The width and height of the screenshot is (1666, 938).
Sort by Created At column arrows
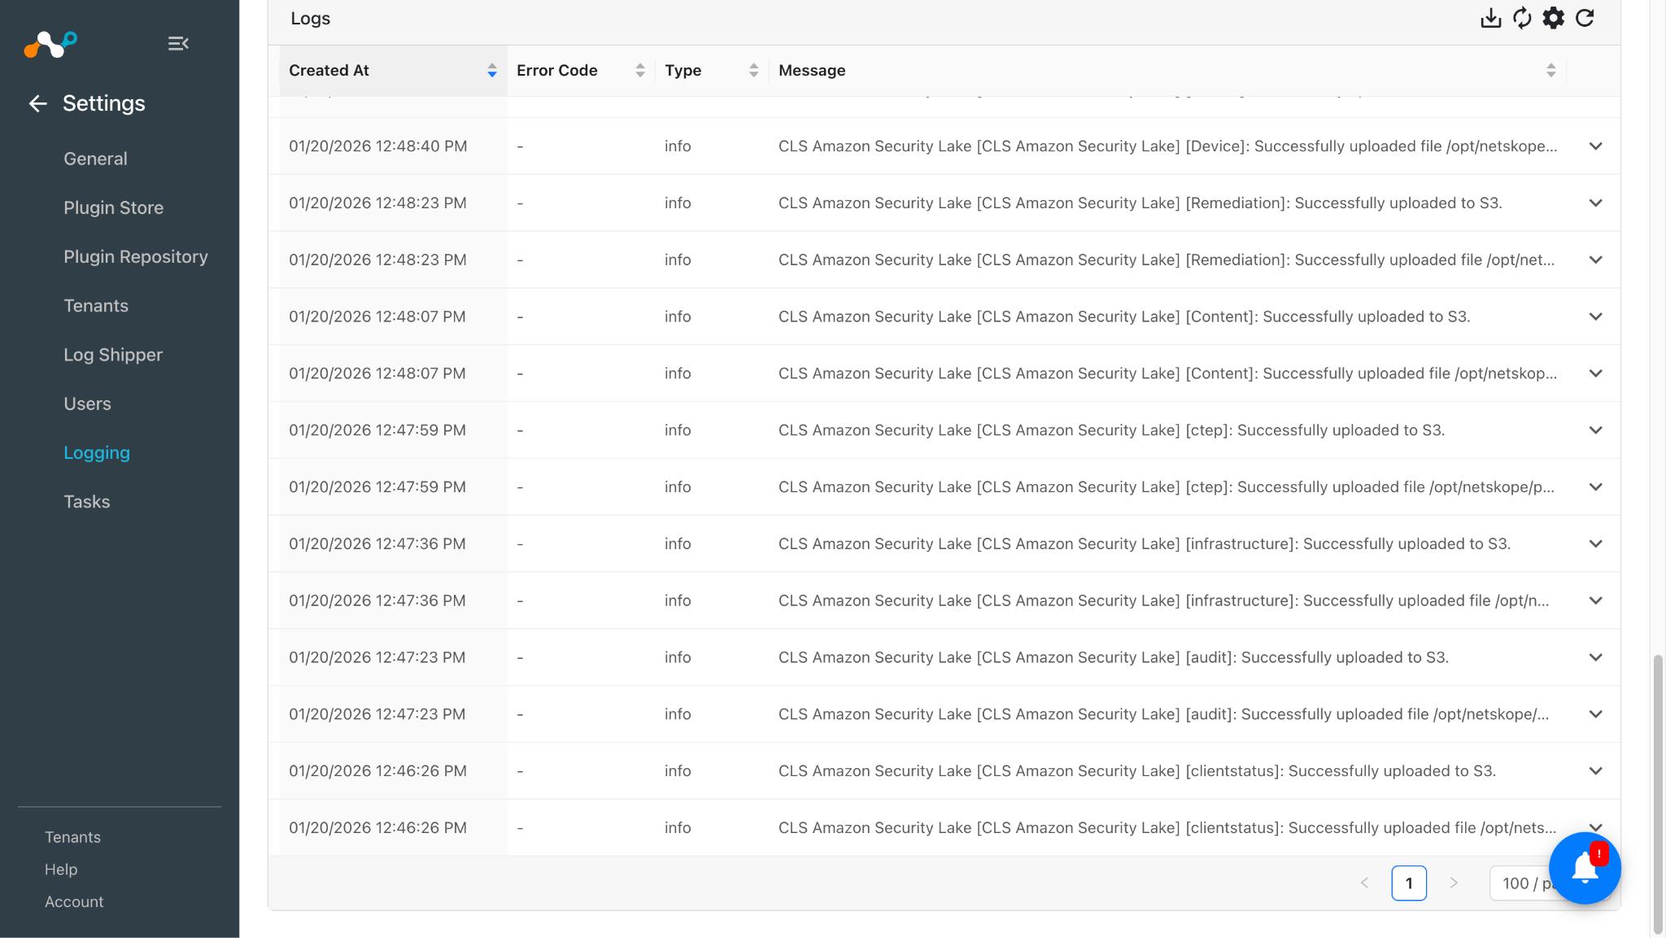492,71
